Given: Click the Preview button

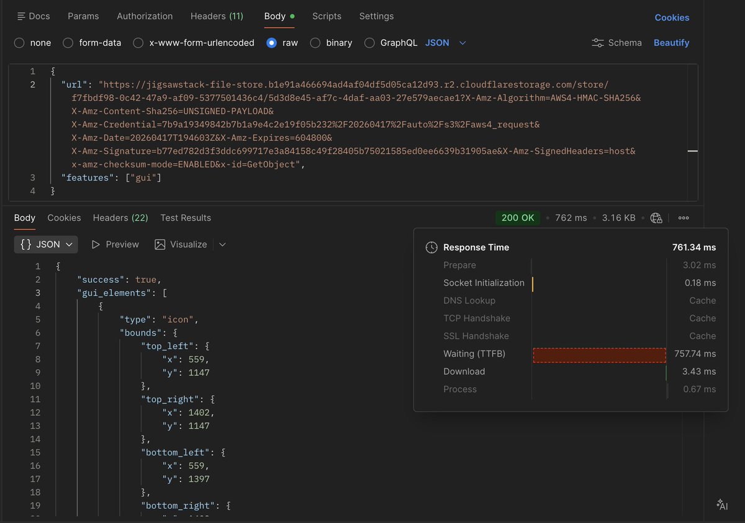Looking at the screenshot, I should (115, 244).
